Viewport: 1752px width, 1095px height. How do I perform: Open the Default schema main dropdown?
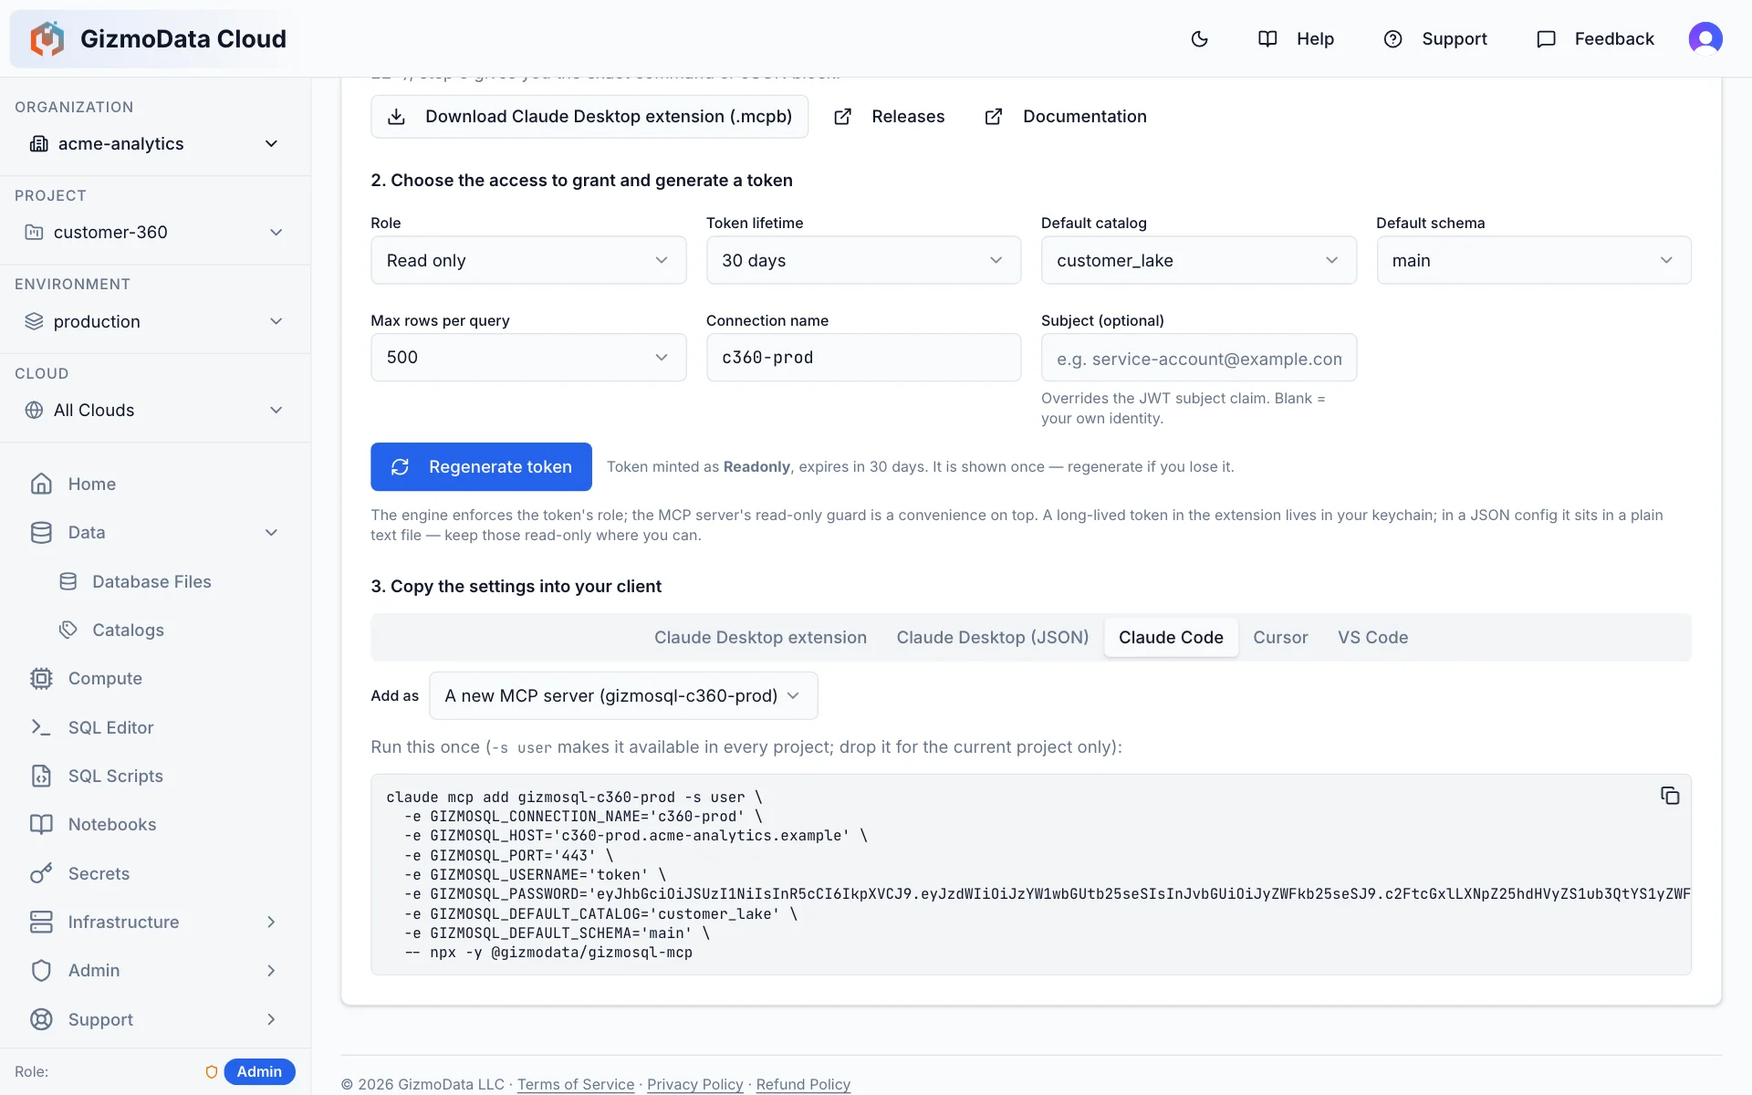pyautogui.click(x=1533, y=260)
